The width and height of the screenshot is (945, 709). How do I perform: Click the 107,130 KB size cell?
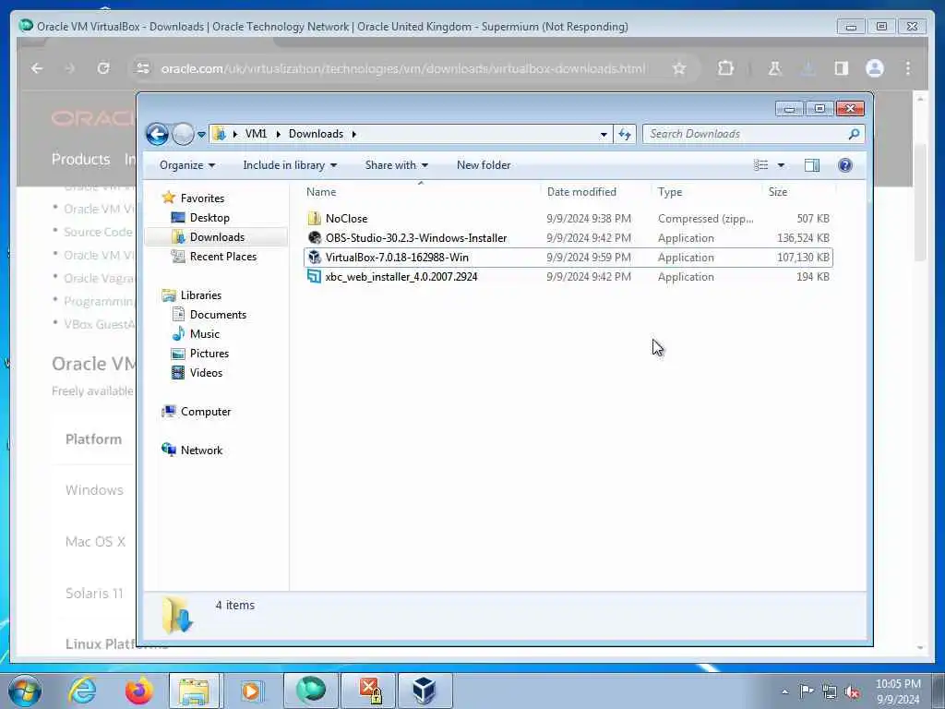803,258
